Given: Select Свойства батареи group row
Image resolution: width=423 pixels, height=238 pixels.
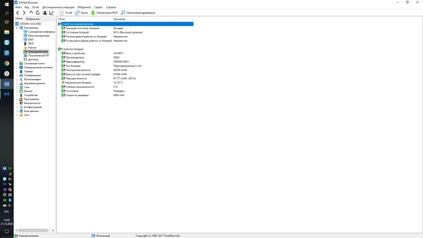Looking at the screenshot, I should click(x=126, y=49).
